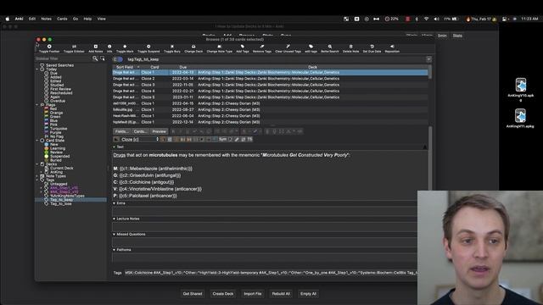Click the Toggle Suspend toolbar icon

[x=148, y=47]
